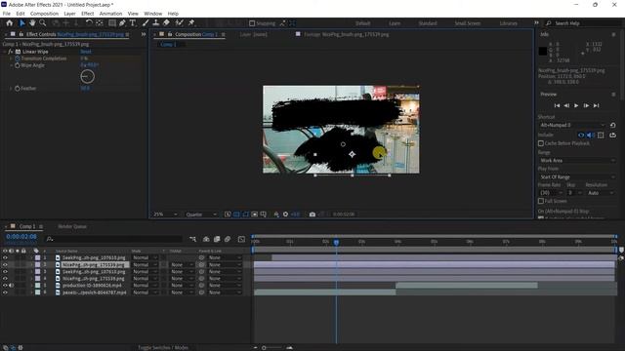Play the preview
The image size is (625, 351).
(x=576, y=105)
